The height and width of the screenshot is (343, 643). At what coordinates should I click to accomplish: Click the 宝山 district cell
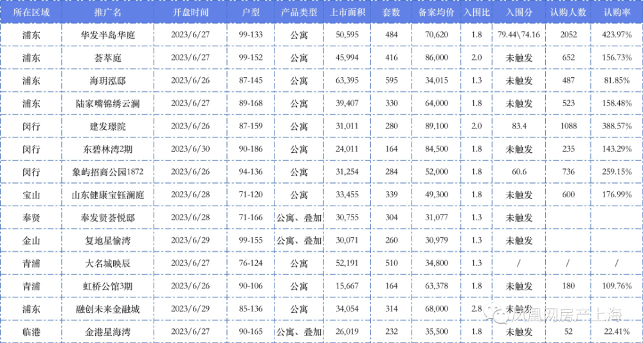31,195
